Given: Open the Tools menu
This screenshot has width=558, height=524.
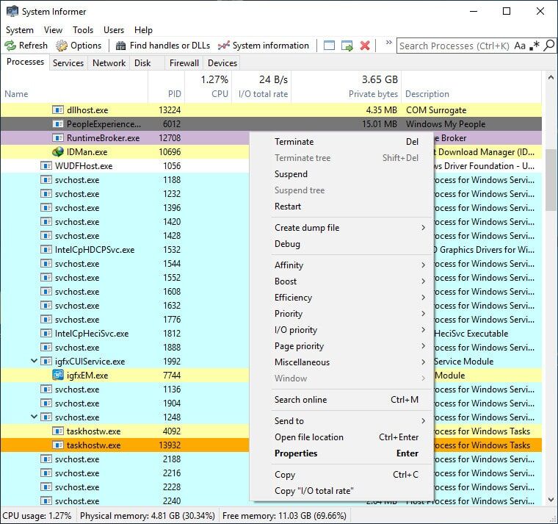Looking at the screenshot, I should [x=83, y=30].
